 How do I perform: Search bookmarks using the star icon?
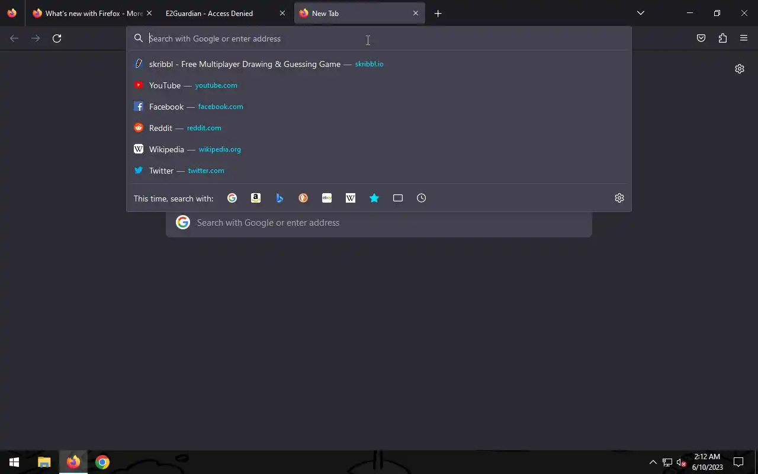coord(374,198)
